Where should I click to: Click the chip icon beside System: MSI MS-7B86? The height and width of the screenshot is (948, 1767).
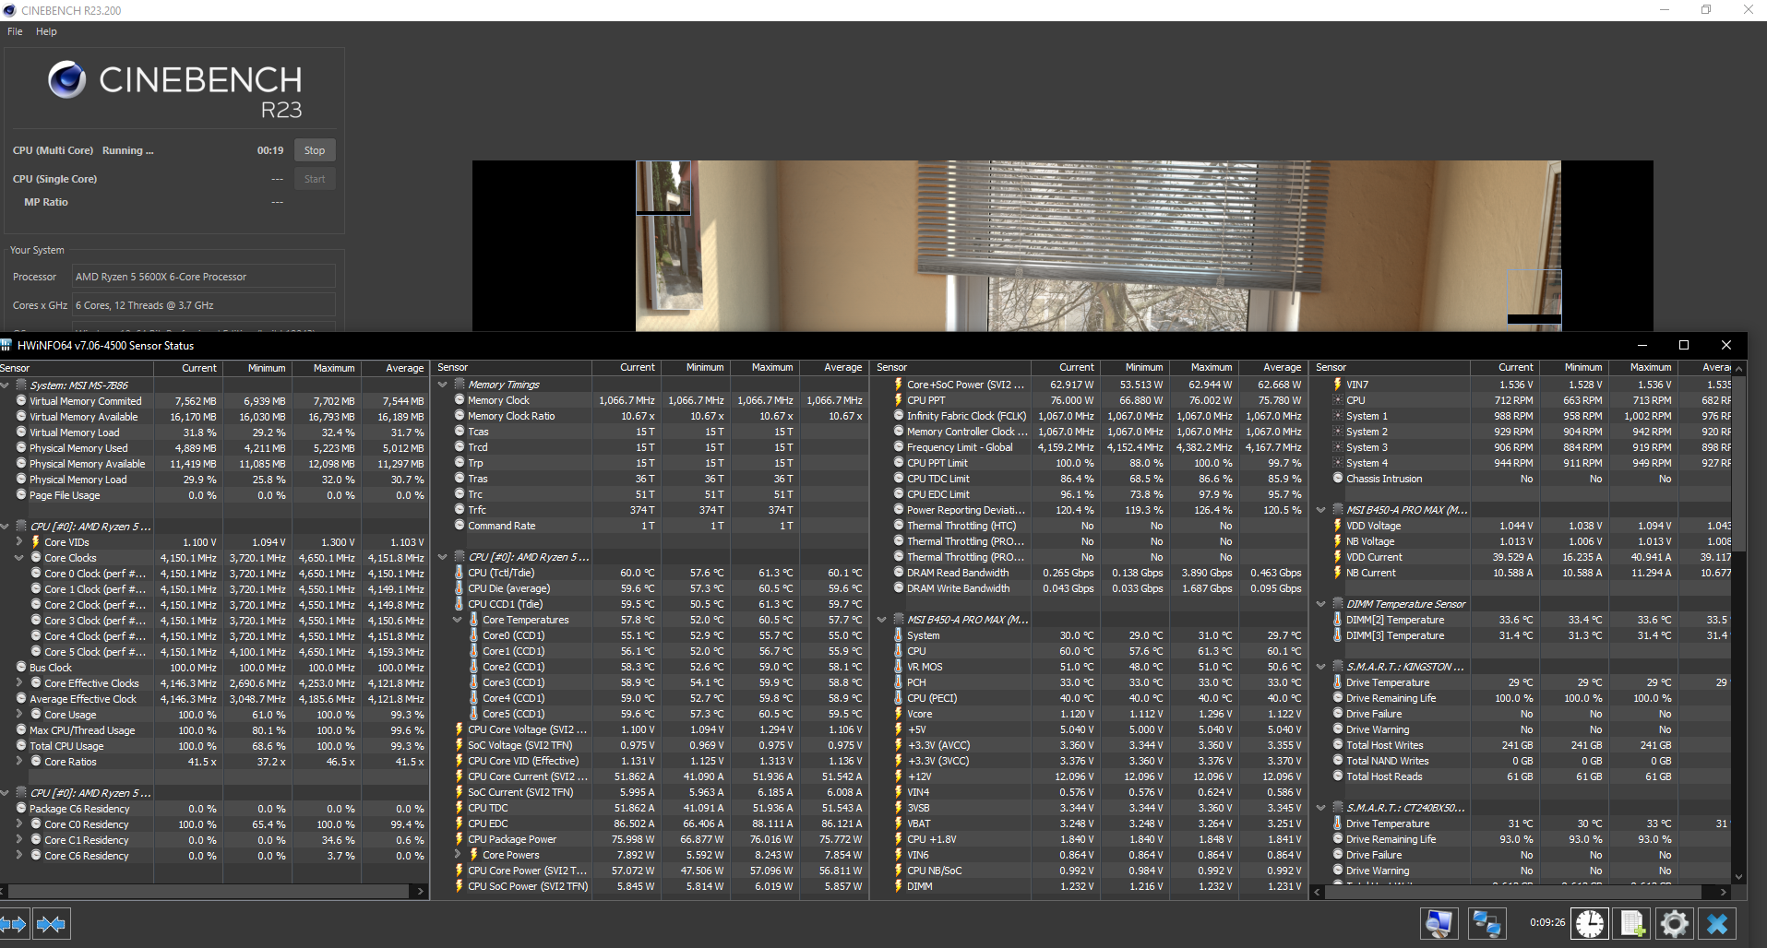(20, 385)
